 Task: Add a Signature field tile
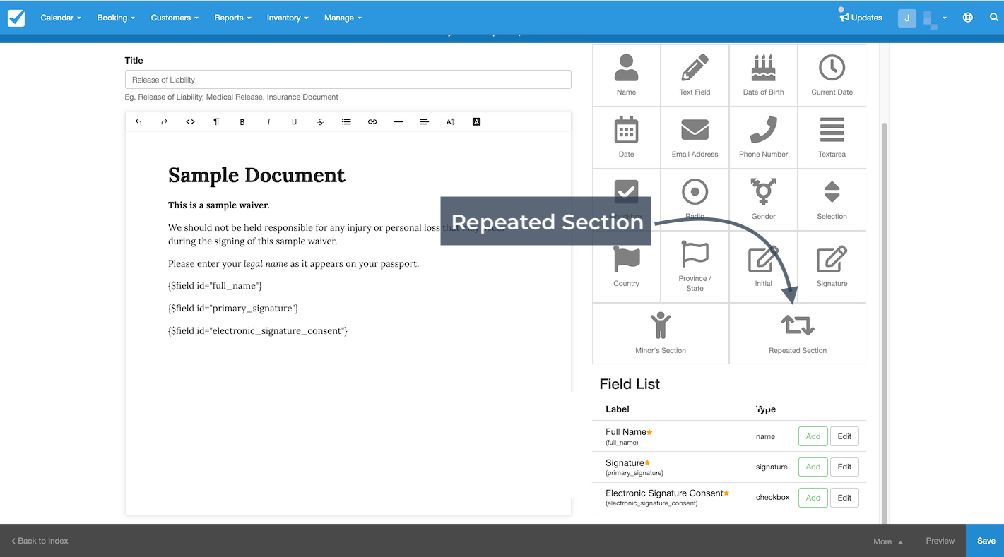pyautogui.click(x=832, y=267)
